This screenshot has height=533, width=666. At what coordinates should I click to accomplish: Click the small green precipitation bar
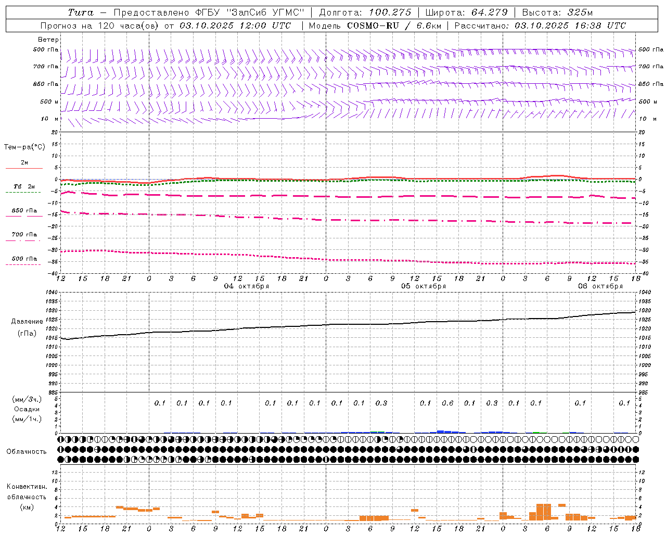(536, 432)
